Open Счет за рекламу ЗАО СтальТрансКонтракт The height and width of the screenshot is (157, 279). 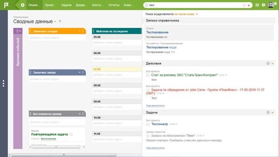(x=184, y=75)
